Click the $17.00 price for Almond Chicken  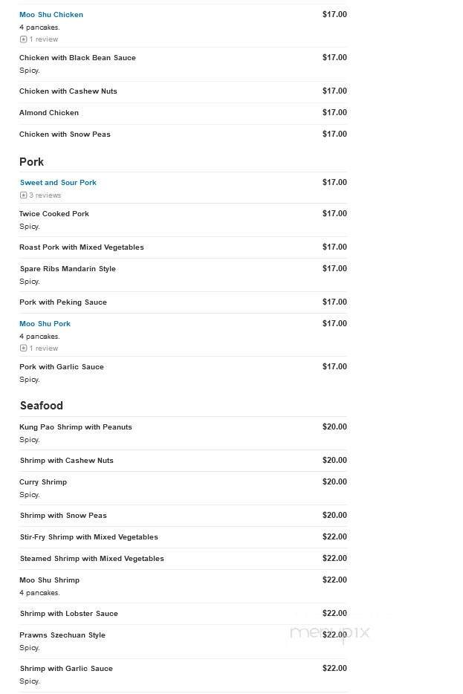tap(334, 112)
